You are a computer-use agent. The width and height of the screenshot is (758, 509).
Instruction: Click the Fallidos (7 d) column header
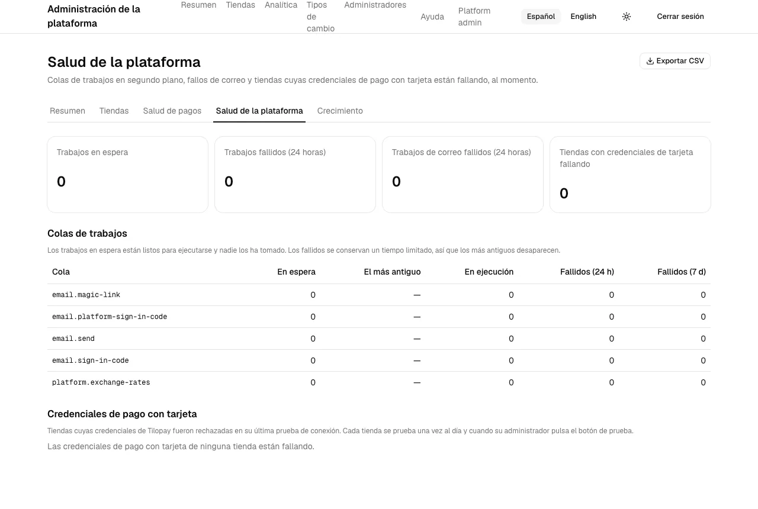point(682,272)
